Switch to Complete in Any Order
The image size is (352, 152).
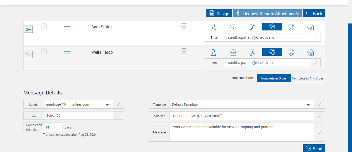308,78
